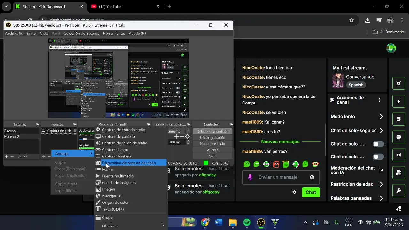Click the Imagen source icon
409x230 pixels.
tap(98, 189)
